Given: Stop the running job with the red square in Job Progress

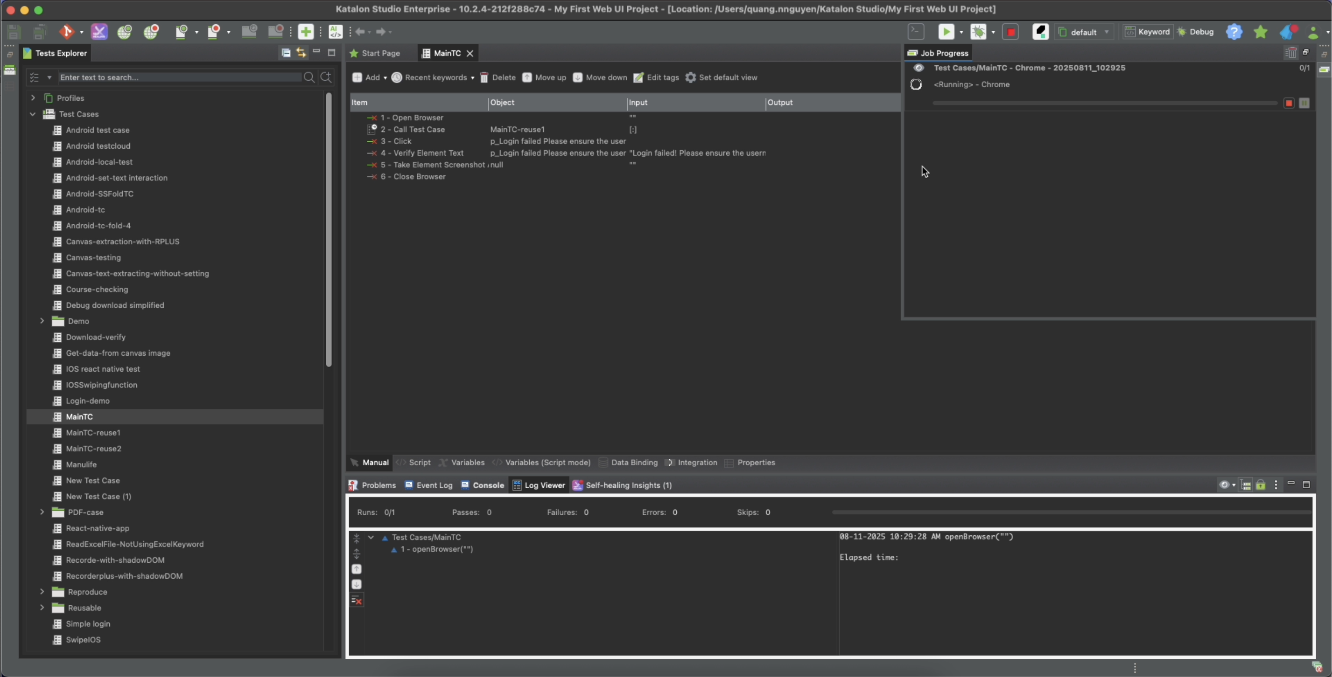Looking at the screenshot, I should point(1289,104).
